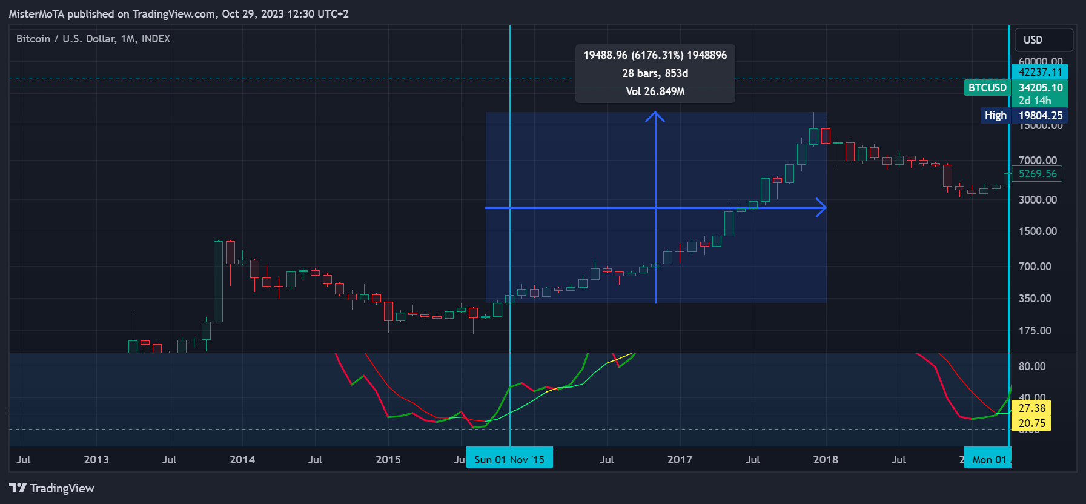Click the 1500.00 price axis label

1038,231
